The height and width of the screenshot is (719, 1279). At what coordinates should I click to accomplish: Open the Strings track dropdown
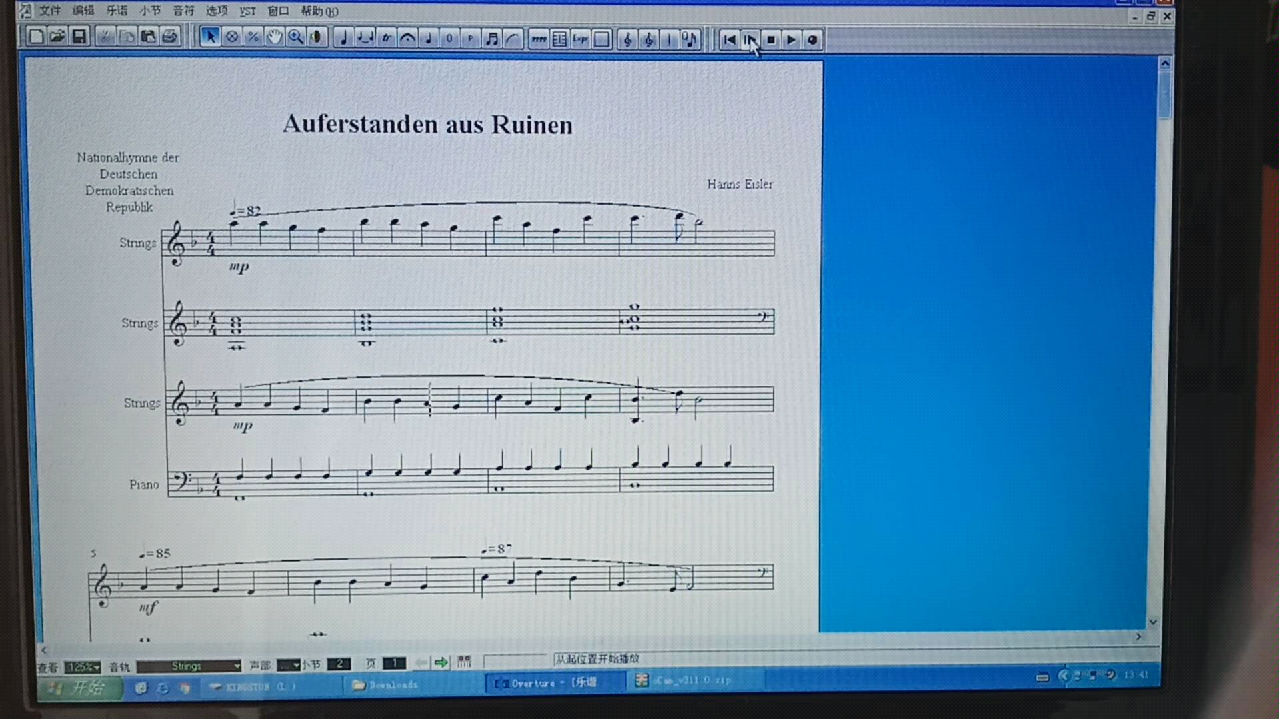click(x=189, y=666)
